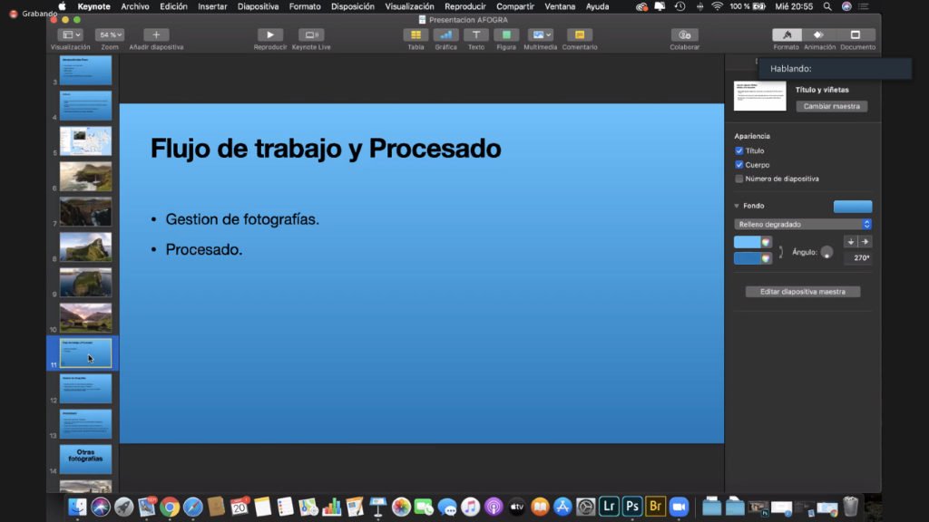Open the Diapositiva menu
The image size is (929, 522).
258,6
